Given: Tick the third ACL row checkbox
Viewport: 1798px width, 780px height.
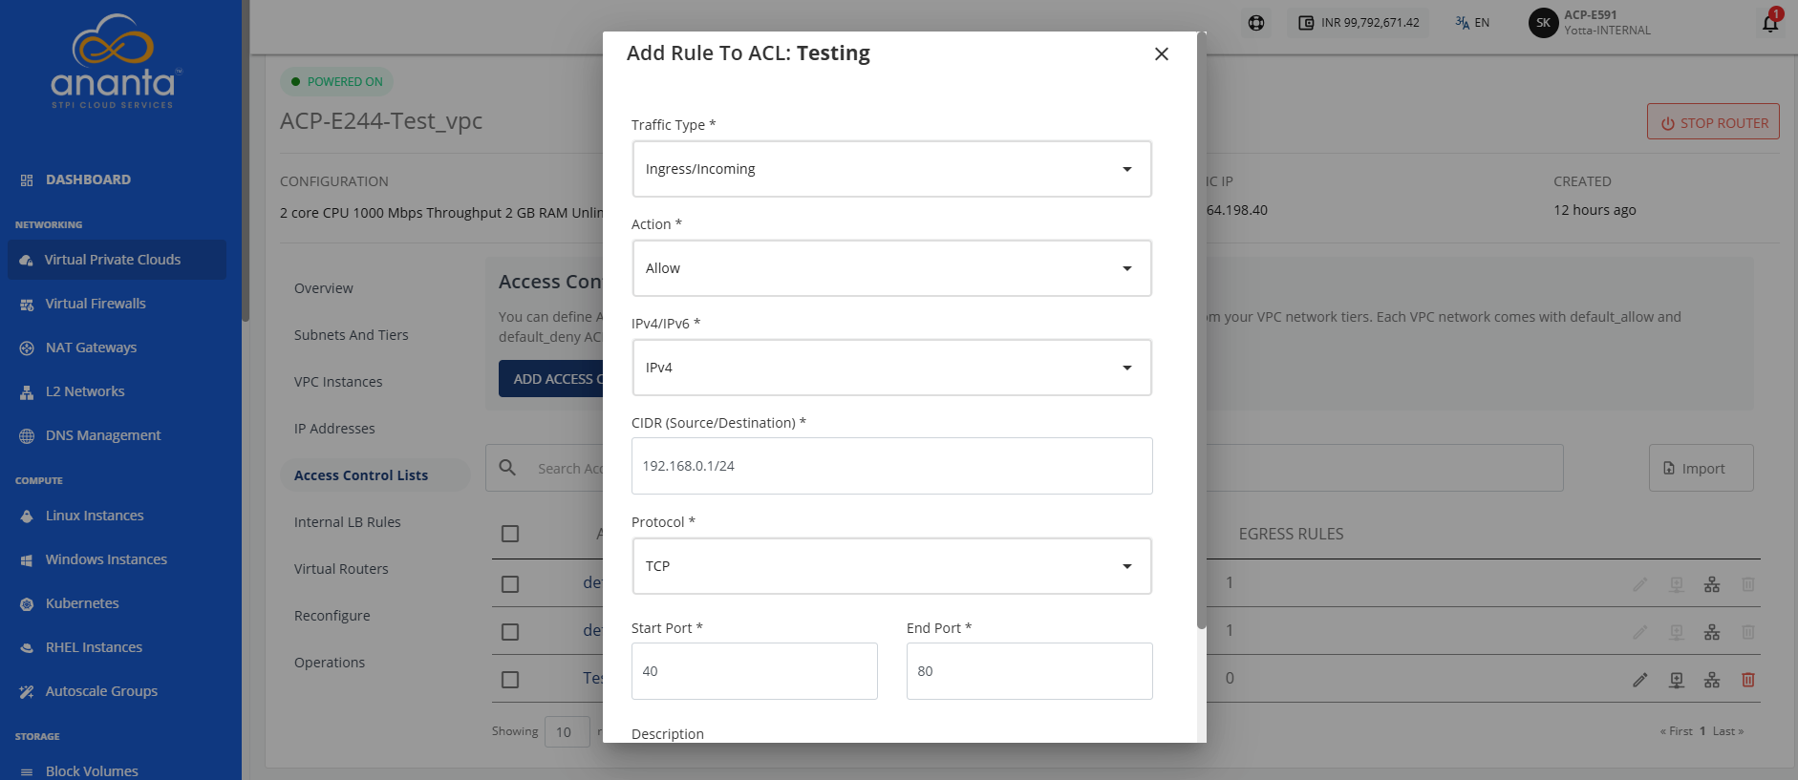Looking at the screenshot, I should pyautogui.click(x=510, y=680).
